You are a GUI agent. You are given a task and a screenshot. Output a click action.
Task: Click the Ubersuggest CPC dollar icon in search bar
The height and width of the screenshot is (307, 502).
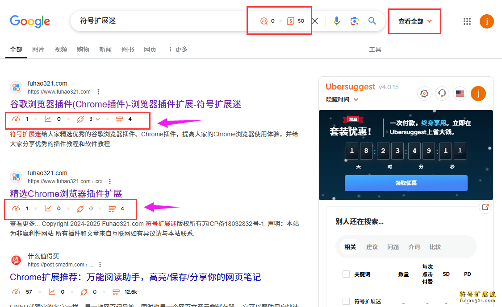tap(291, 21)
